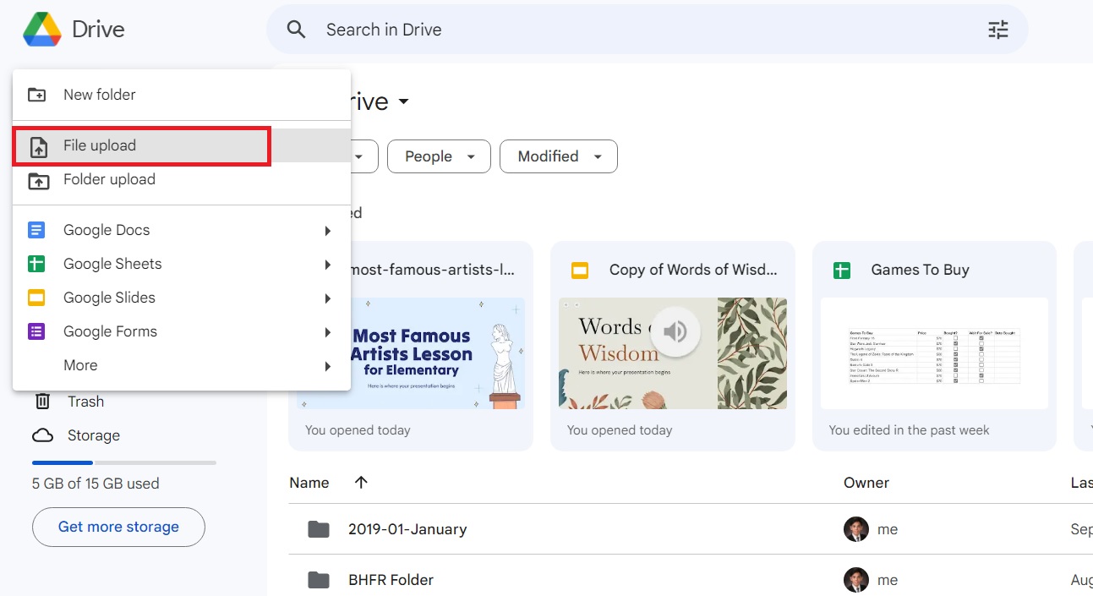Select New folder from the menu
The width and height of the screenshot is (1093, 596).
(x=182, y=95)
